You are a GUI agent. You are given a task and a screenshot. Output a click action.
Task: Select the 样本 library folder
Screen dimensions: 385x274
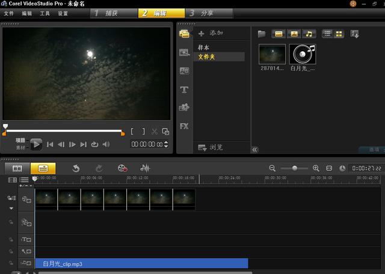tap(203, 47)
